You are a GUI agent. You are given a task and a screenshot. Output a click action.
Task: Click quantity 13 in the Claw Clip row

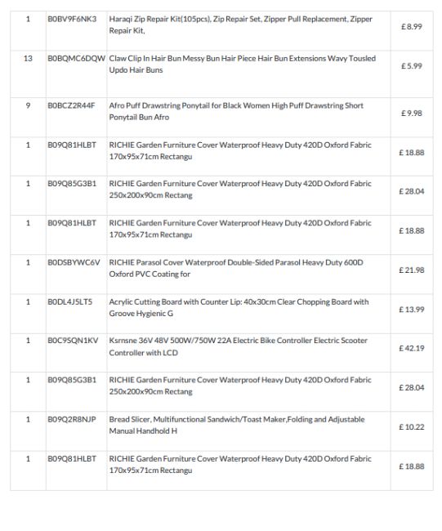click(28, 59)
